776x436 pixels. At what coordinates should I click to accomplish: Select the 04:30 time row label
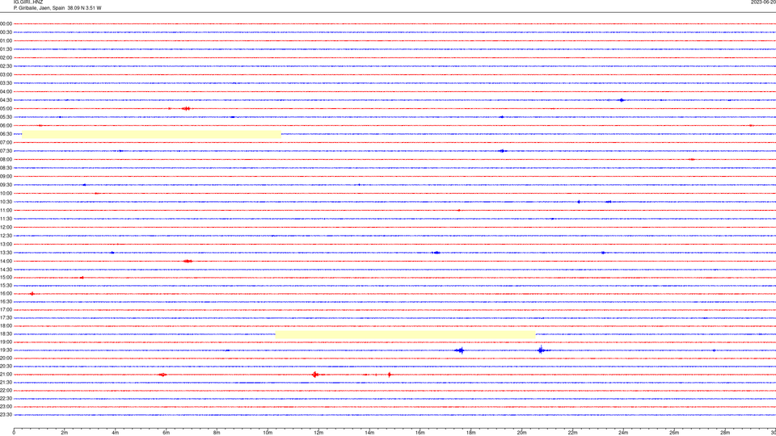(6, 100)
